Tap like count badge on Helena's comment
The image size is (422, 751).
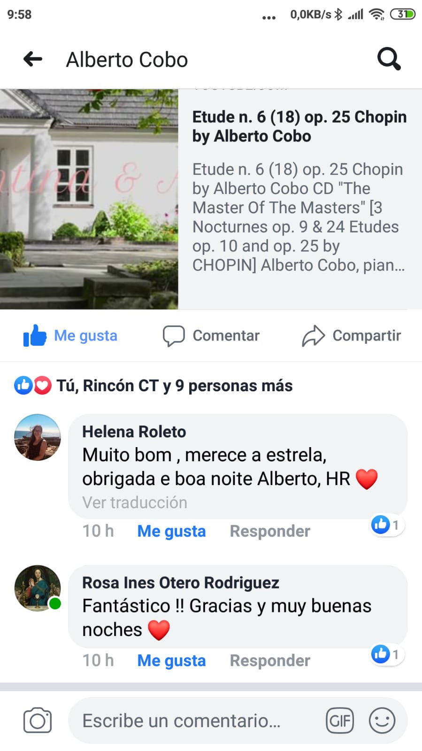point(387,525)
